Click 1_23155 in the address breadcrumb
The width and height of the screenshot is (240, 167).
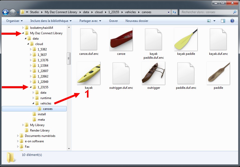tap(114, 12)
